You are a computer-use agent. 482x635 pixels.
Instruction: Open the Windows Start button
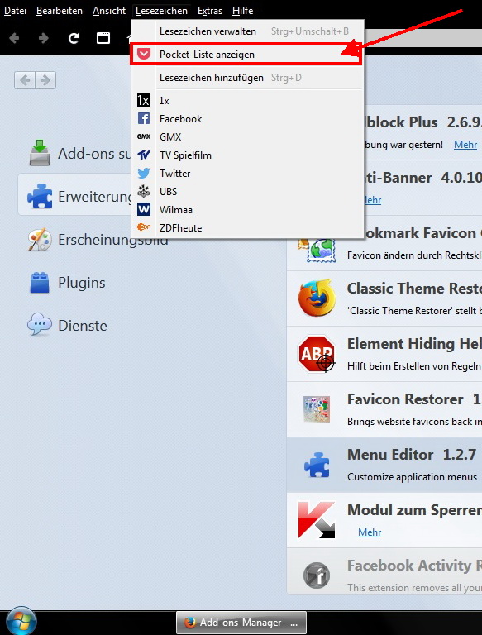pyautogui.click(x=21, y=622)
